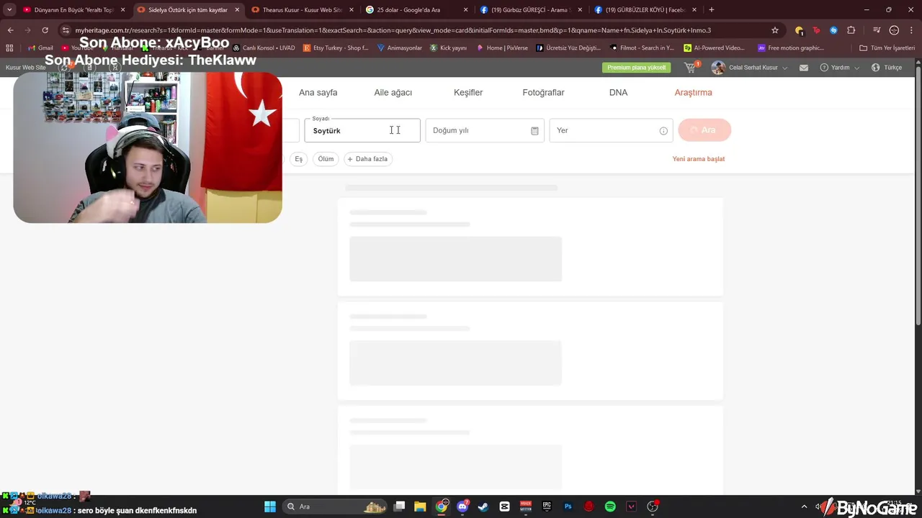Open the Keşifler menu
Viewport: 922px width, 518px height.
(x=468, y=93)
